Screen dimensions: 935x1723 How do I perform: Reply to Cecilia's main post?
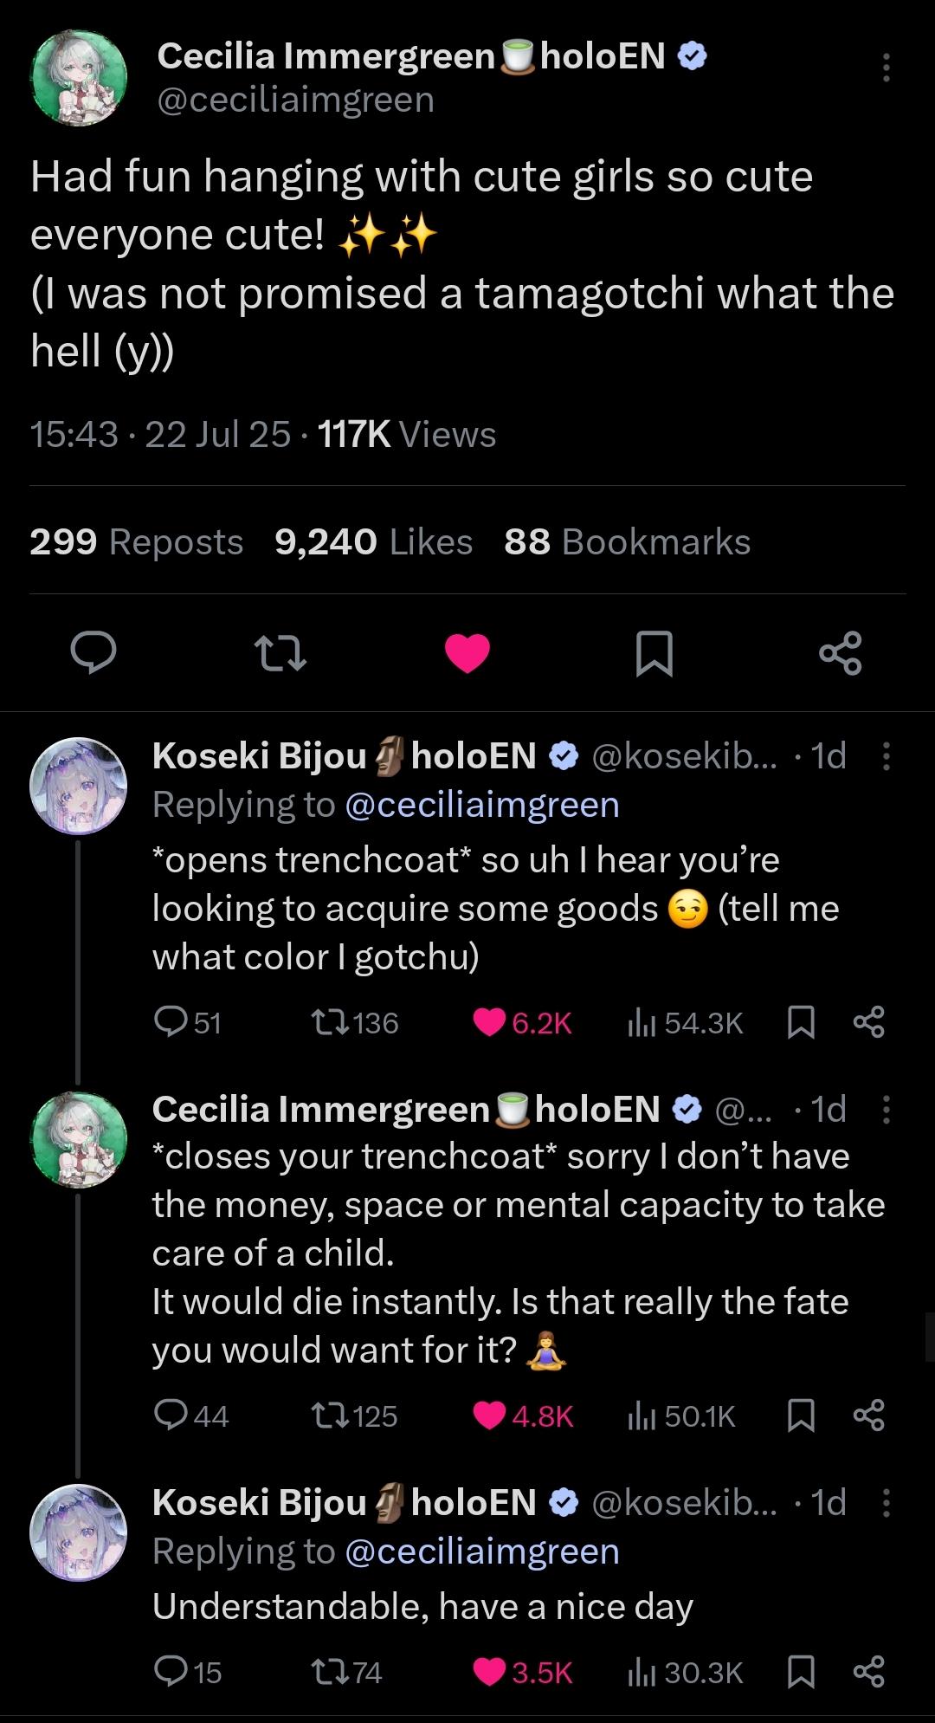point(93,653)
